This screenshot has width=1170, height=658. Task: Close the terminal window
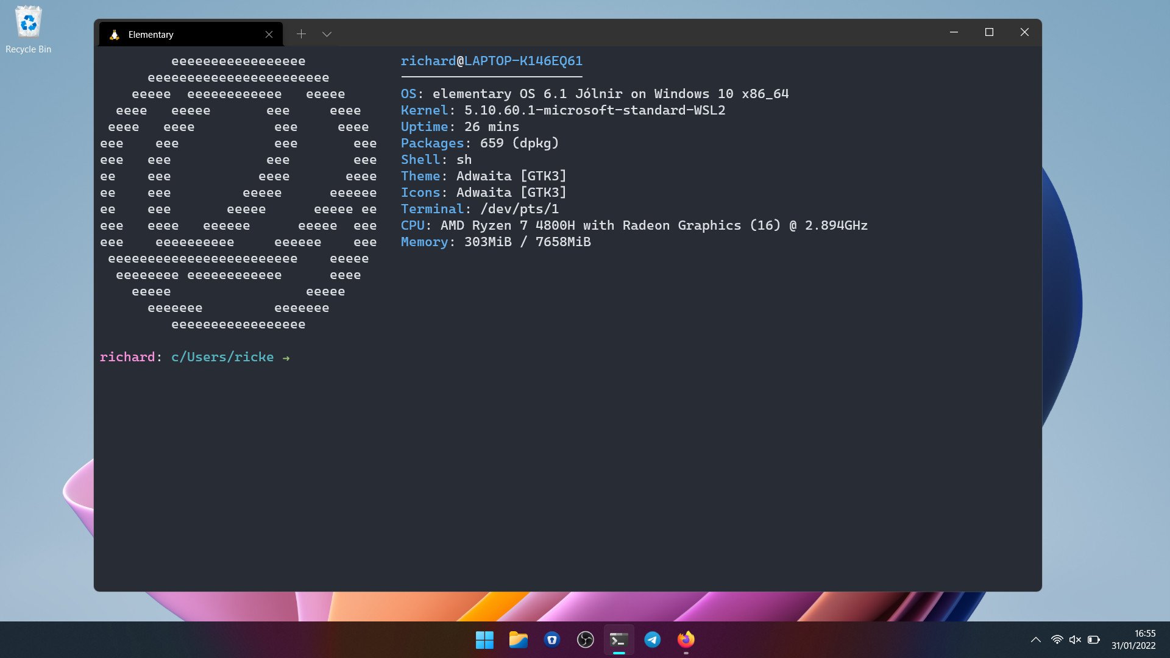tap(1024, 32)
